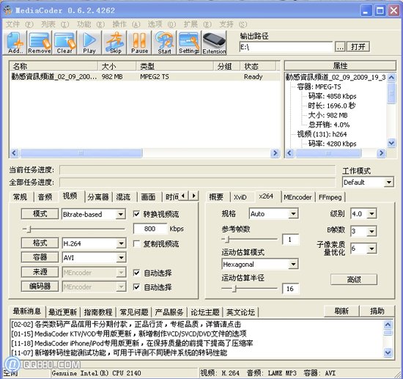Switch to the FFmpeg tab

click(x=330, y=197)
